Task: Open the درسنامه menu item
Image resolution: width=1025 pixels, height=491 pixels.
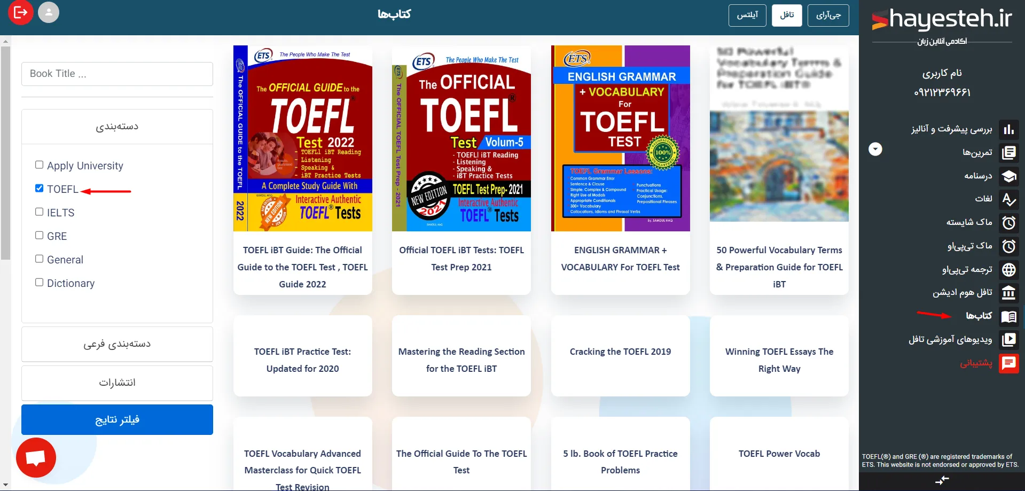Action: (x=978, y=176)
